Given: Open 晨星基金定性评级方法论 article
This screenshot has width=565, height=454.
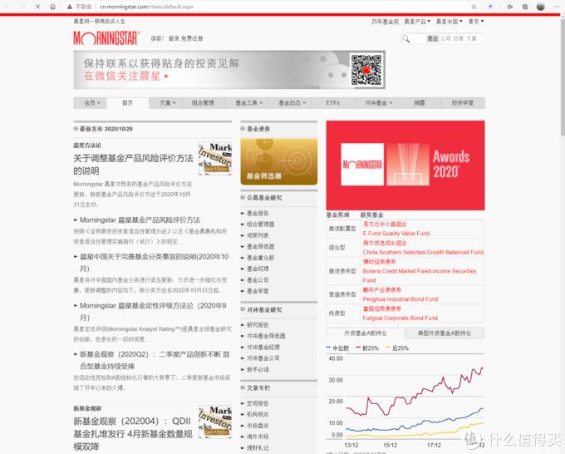Looking at the screenshot, I should [x=153, y=312].
